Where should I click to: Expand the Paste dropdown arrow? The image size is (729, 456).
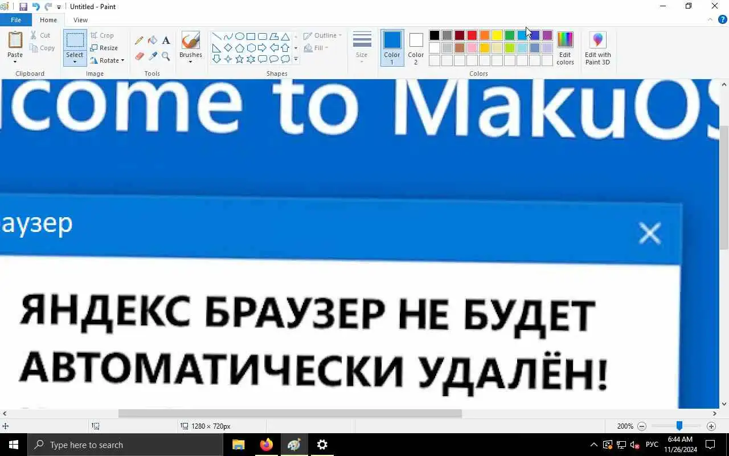[15, 62]
